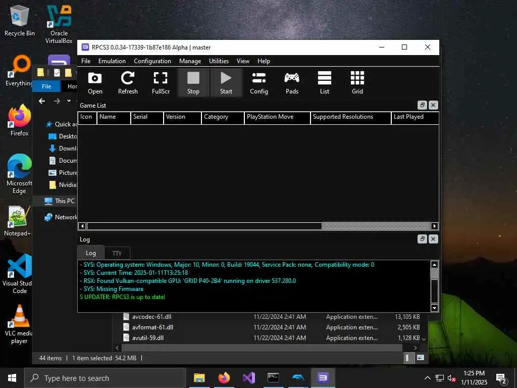Click the Back arrow in File Explorer
This screenshot has height=388, width=517.
pos(42,101)
